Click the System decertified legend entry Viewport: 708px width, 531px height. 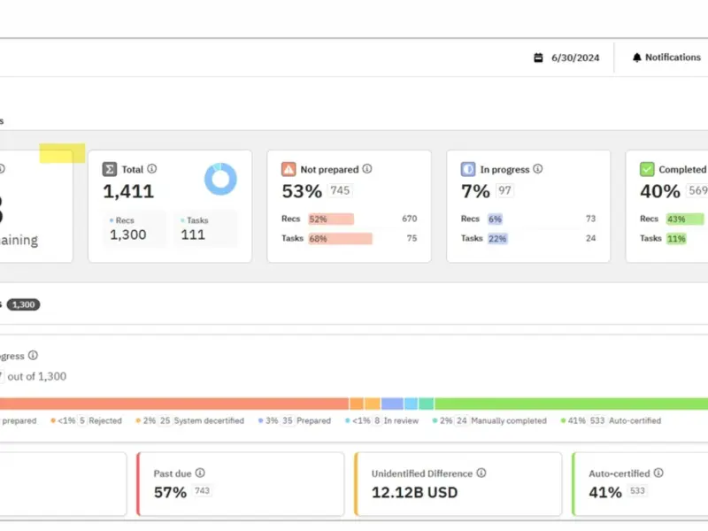click(190, 421)
